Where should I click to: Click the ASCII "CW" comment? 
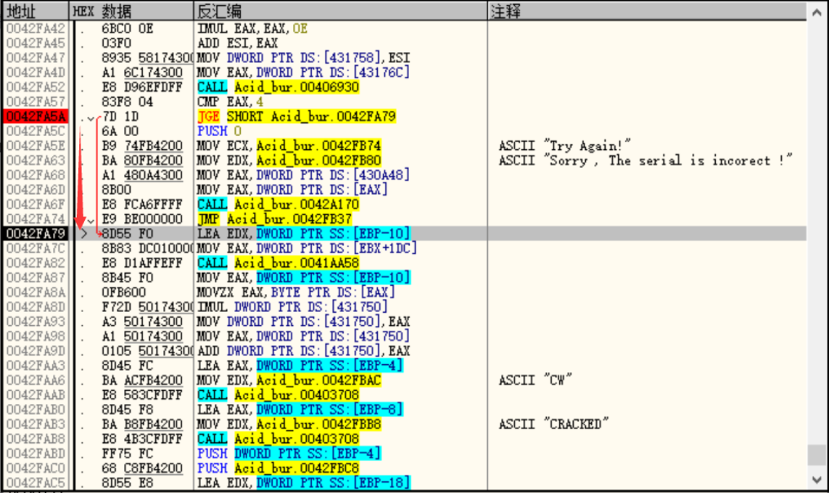[535, 380]
